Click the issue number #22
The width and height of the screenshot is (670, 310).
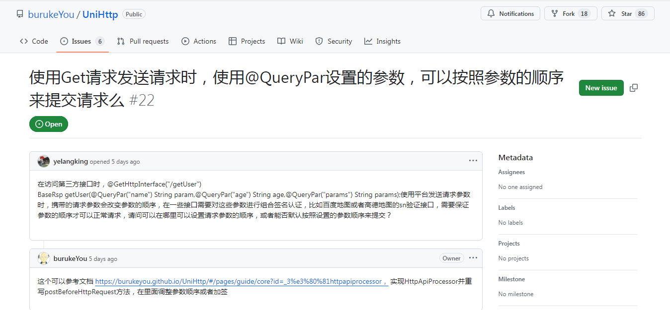(142, 101)
